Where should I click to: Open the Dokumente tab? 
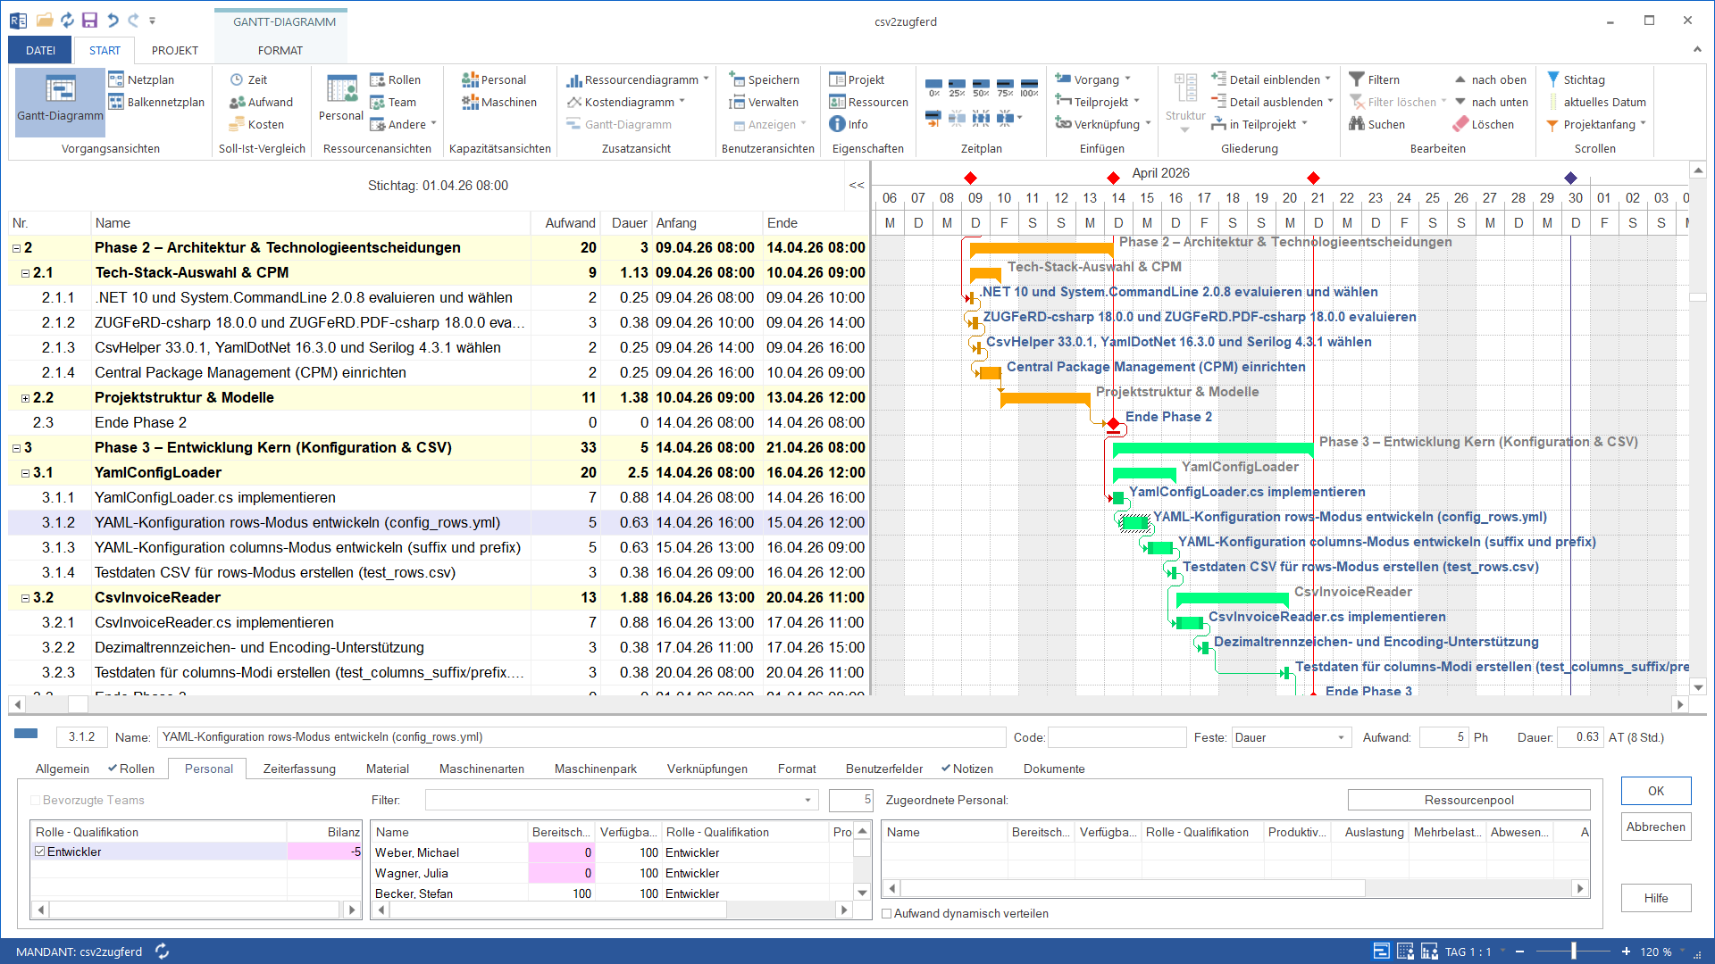tap(1054, 769)
